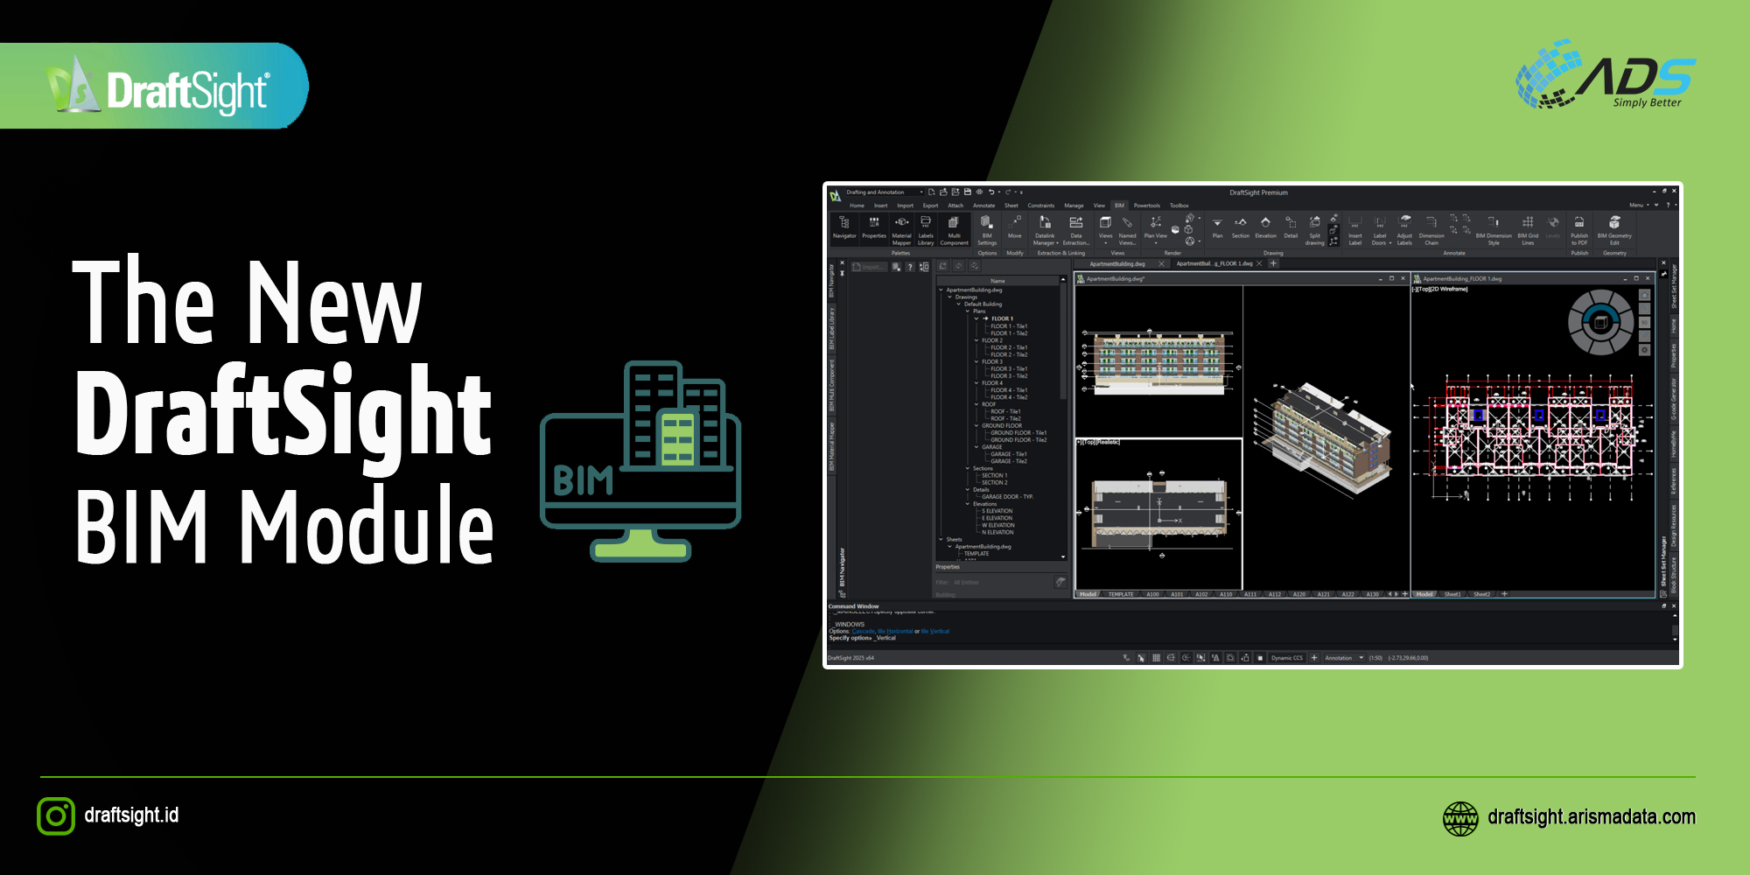1750x875 pixels.
Task: Open the Label Doors dropdown
Action: (x=1380, y=230)
